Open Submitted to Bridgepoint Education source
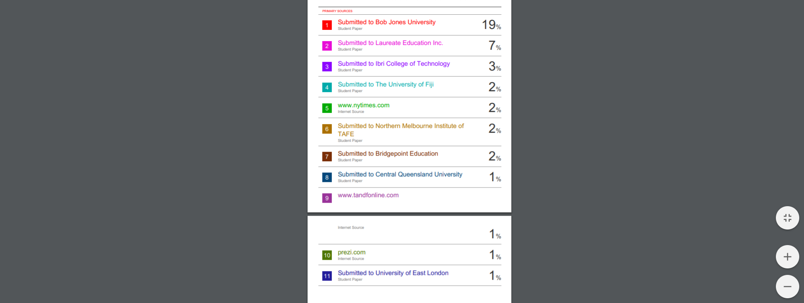 point(388,153)
